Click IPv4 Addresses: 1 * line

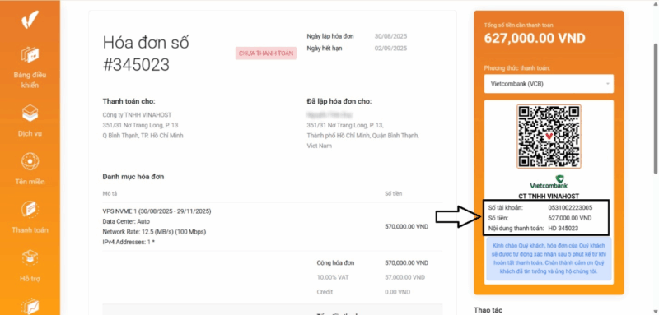[x=129, y=242]
